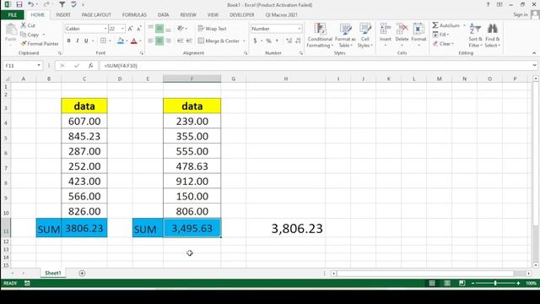Click the Save icon in quick access toolbar
Screen dimensions: 540x304
pos(19,4)
